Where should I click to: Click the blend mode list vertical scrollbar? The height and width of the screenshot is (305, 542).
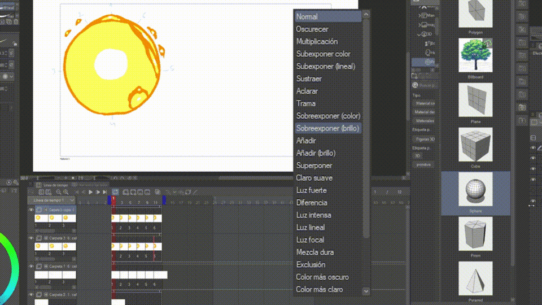[366, 128]
